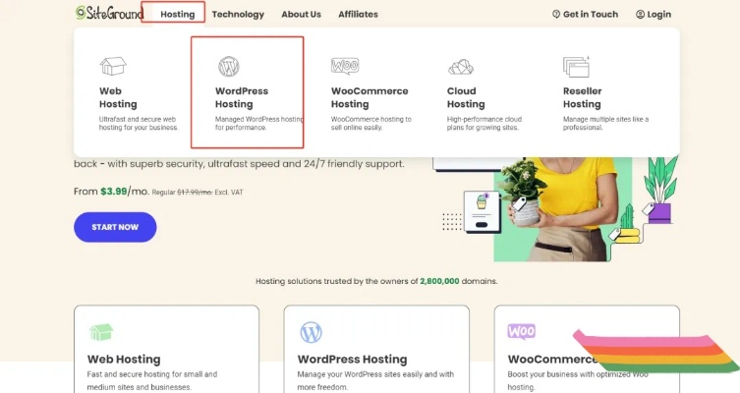Viewport: 740px width, 393px height.
Task: Click the START NOW button
Action: pos(115,227)
